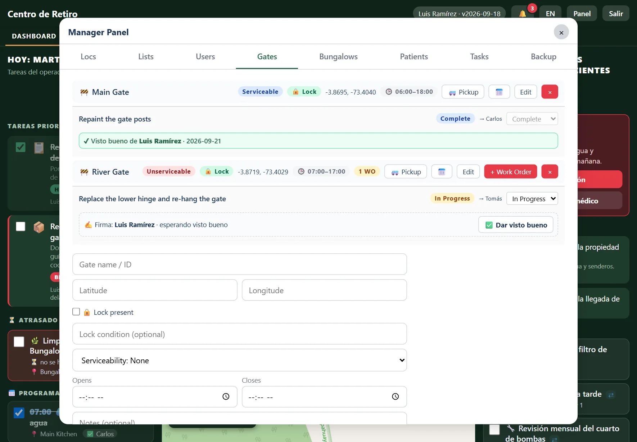Check the package task checkbox in dashboard
Image resolution: width=637 pixels, height=442 pixels.
pyautogui.click(x=21, y=226)
